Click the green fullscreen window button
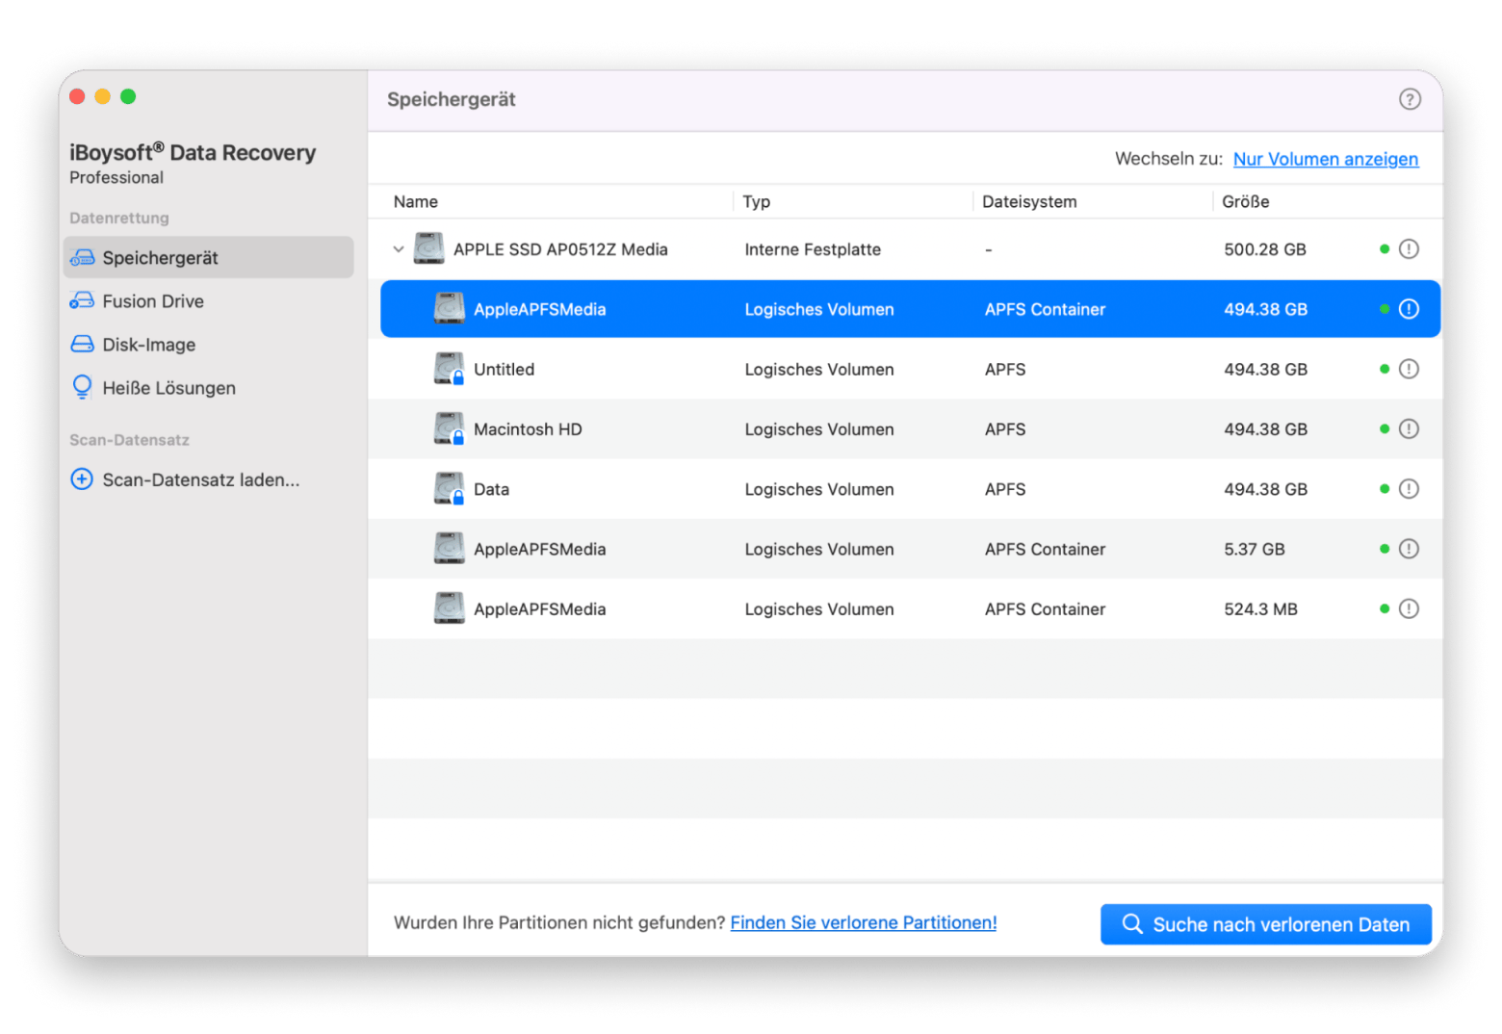Screen dimensions: 1502x1034 128,96
